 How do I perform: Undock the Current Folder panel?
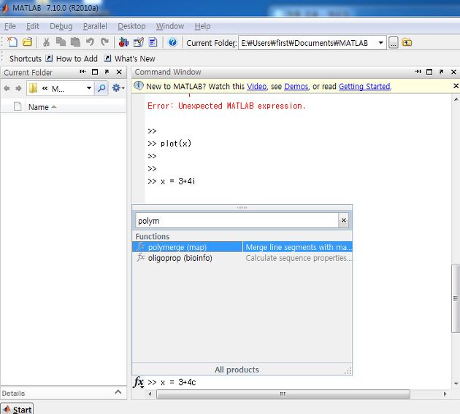(107, 71)
